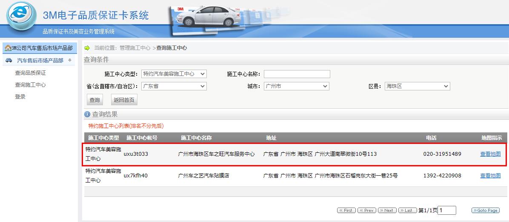Click the Next pagination button
Screen dimensions: 509x222
(x=387, y=211)
